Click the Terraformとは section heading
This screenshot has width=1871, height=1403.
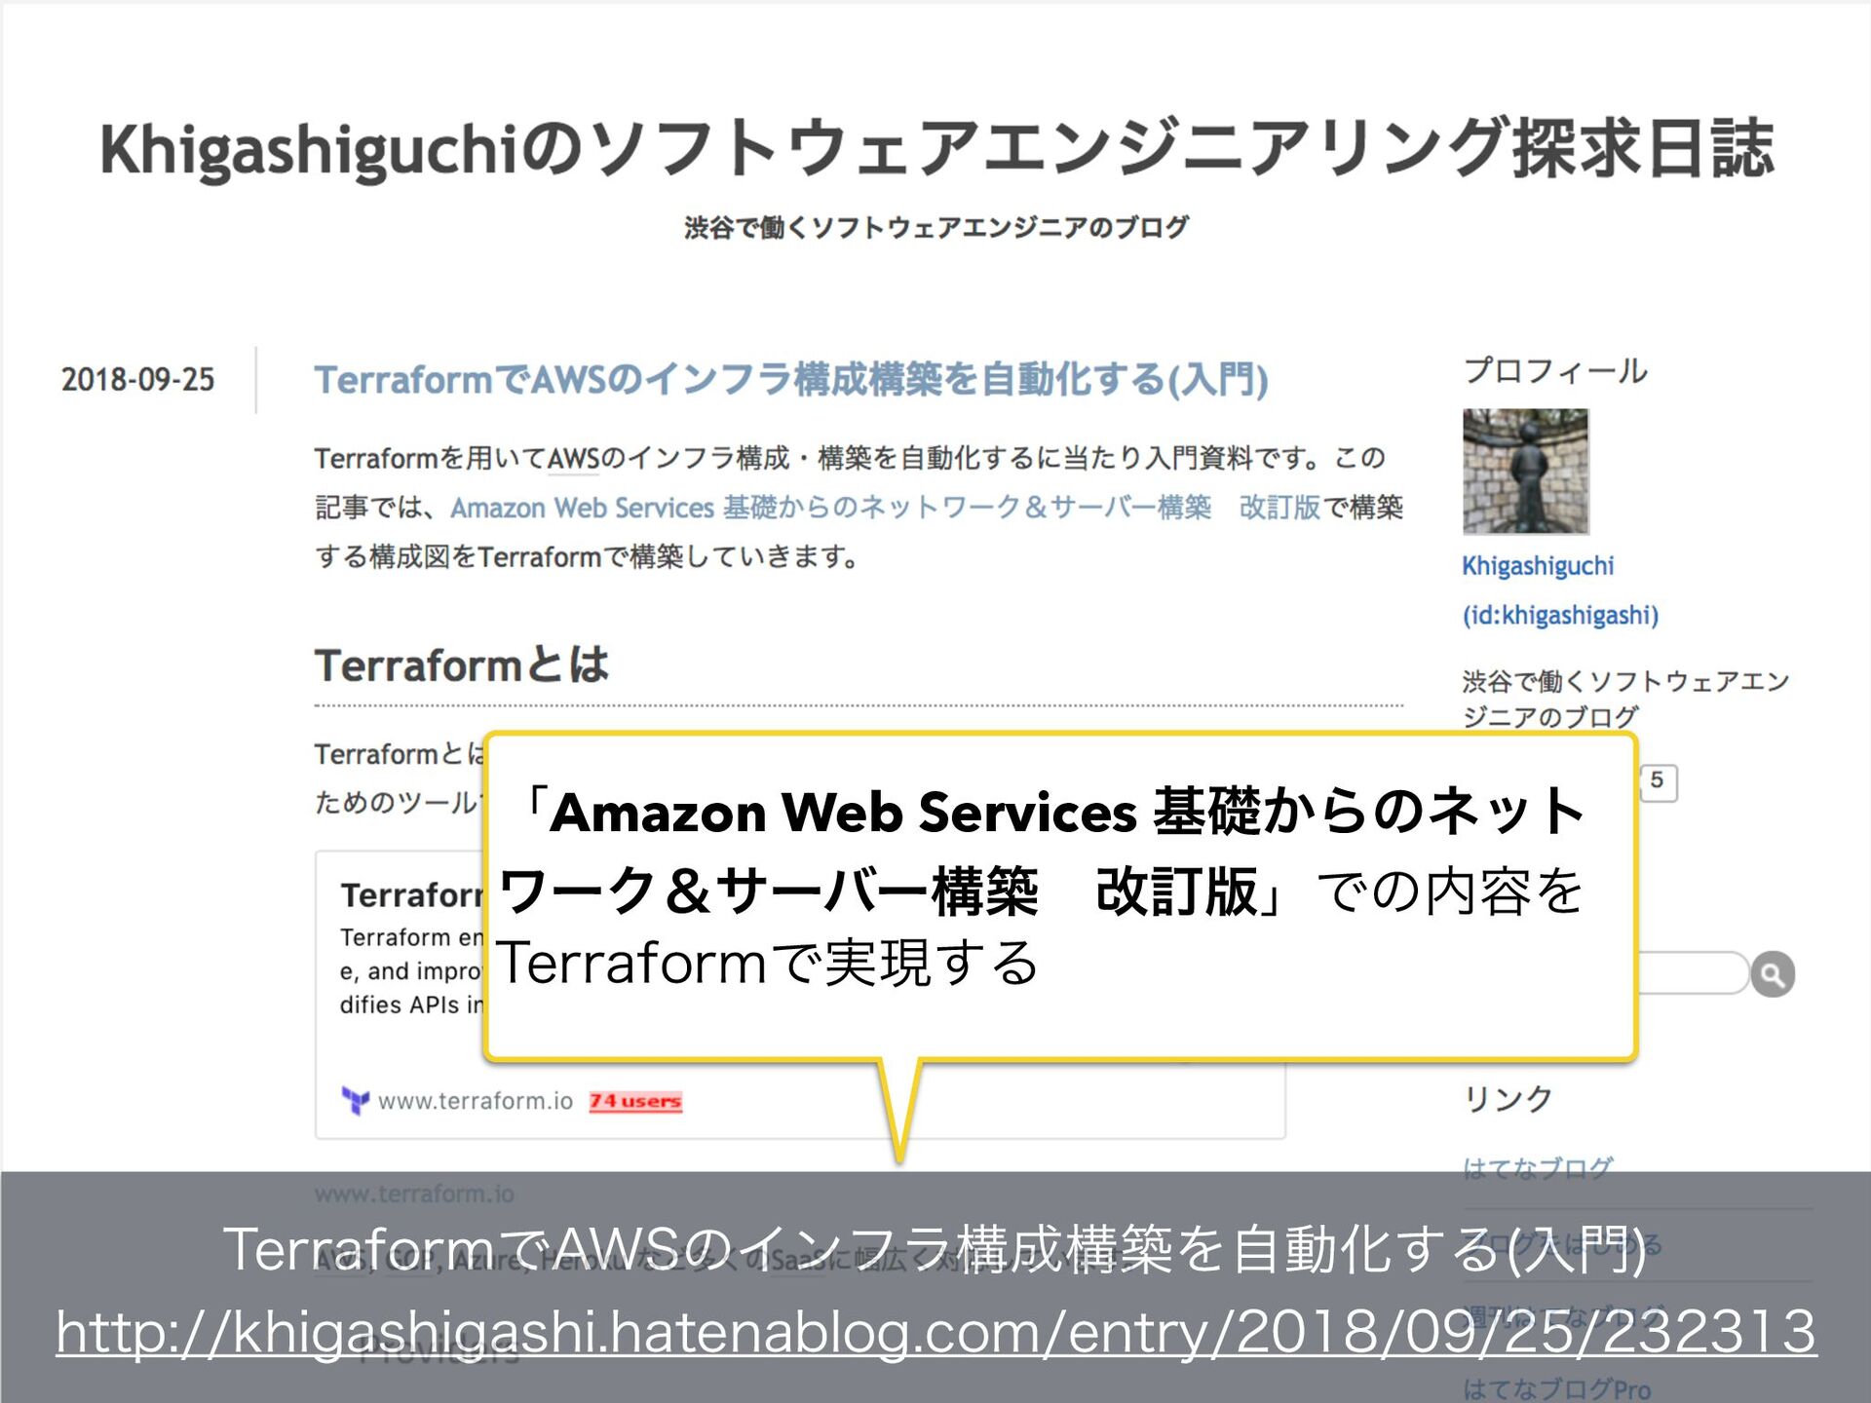pyautogui.click(x=461, y=665)
